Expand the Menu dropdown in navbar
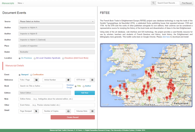The image size is (195, 132). 21,3
